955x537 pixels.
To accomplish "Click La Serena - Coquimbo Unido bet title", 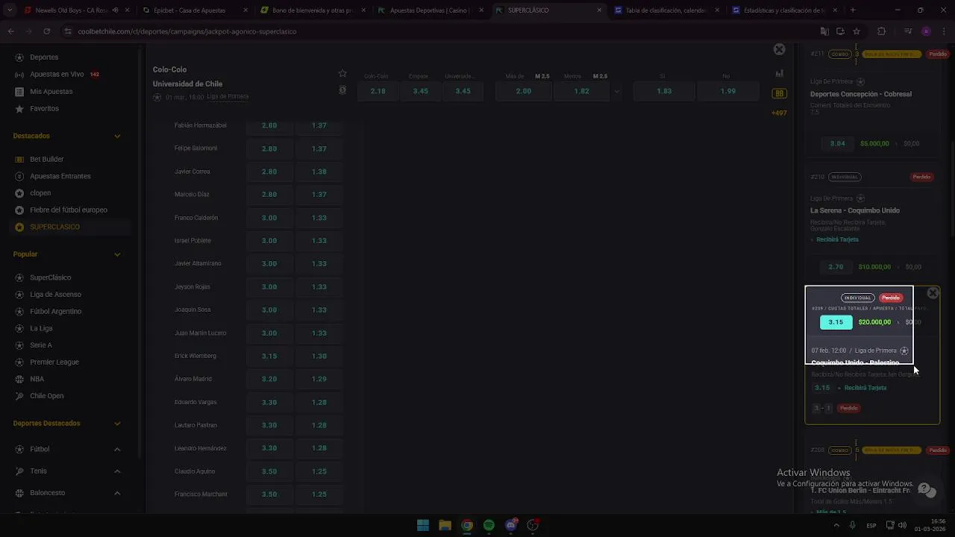I will click(855, 210).
